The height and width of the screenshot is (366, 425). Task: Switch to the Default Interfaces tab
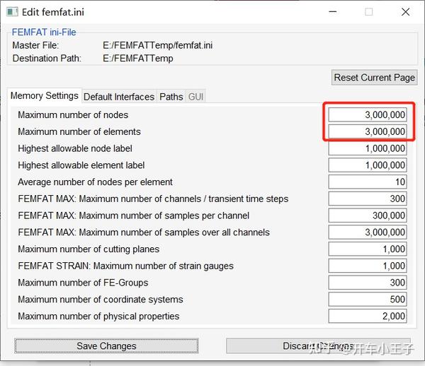119,97
